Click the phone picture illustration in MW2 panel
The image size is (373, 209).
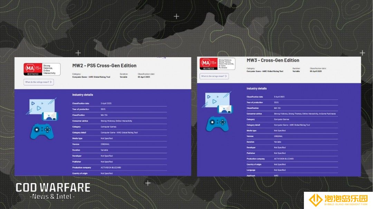(x=50, y=116)
